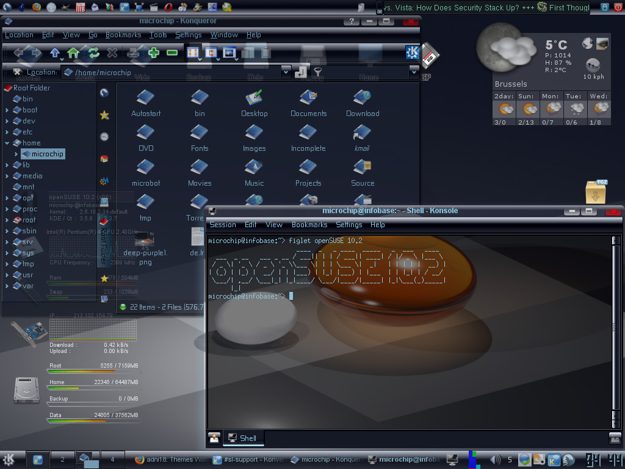Click inside the /home/microchip location field
This screenshot has height=469, width=625.
172,72
